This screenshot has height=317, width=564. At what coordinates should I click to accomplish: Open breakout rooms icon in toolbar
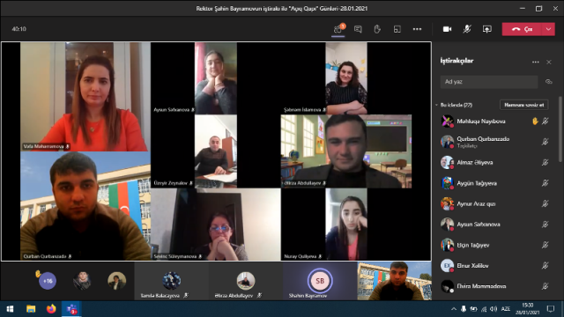tap(397, 29)
